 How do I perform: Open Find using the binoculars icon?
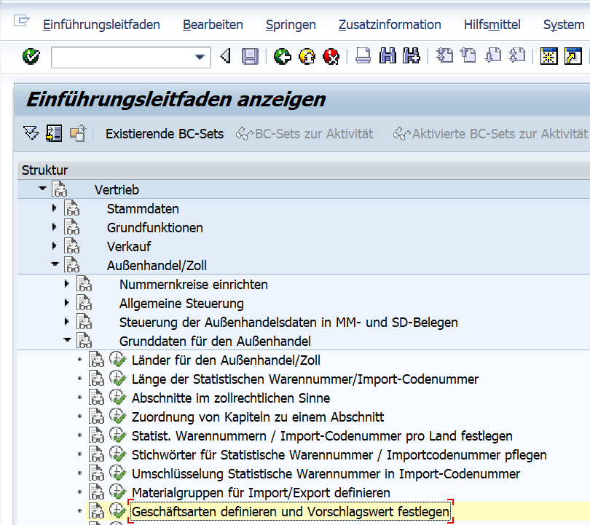(x=388, y=56)
